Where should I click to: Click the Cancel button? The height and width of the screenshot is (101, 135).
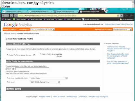click(x=10, y=89)
